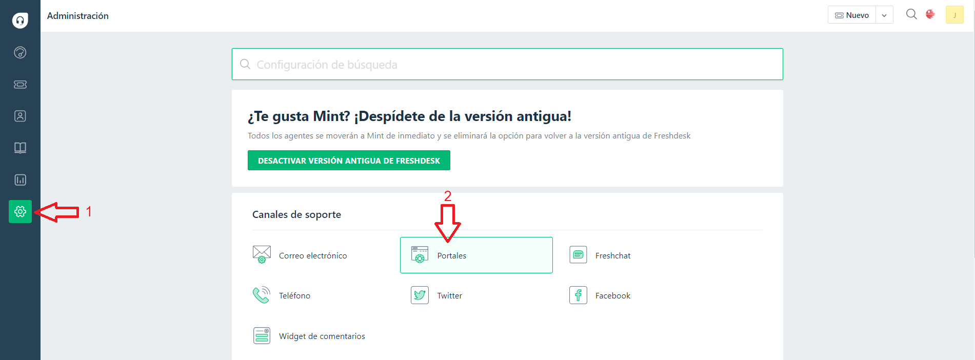
Task: Open the yellow user profile avatar
Action: [x=954, y=15]
